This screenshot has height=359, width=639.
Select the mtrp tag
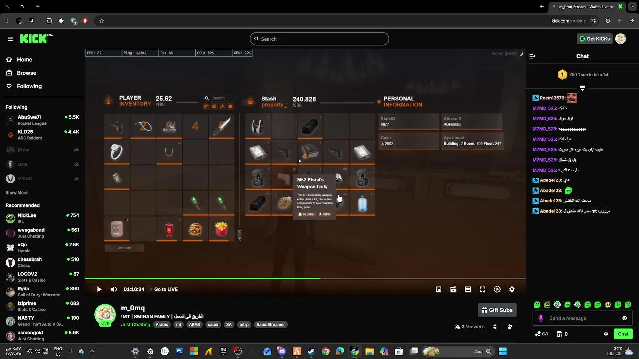click(244, 325)
